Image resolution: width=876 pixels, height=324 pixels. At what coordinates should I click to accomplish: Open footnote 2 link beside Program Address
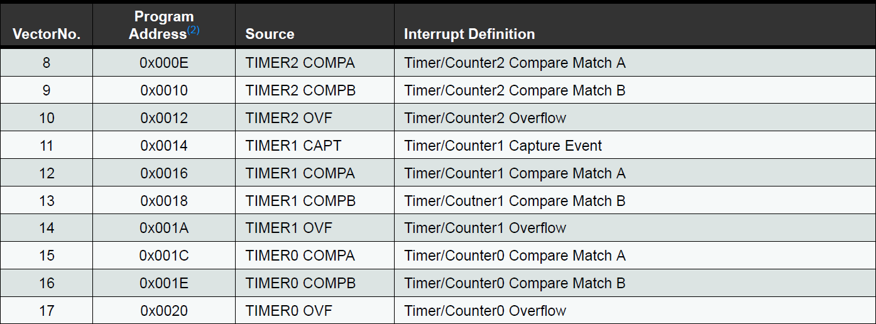(x=194, y=30)
